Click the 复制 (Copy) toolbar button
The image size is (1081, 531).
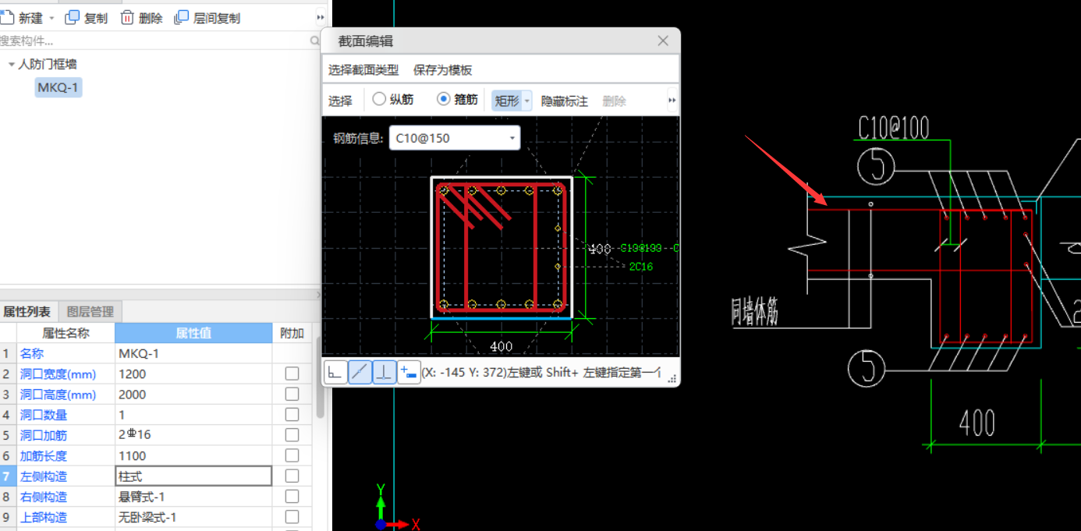[x=87, y=18]
